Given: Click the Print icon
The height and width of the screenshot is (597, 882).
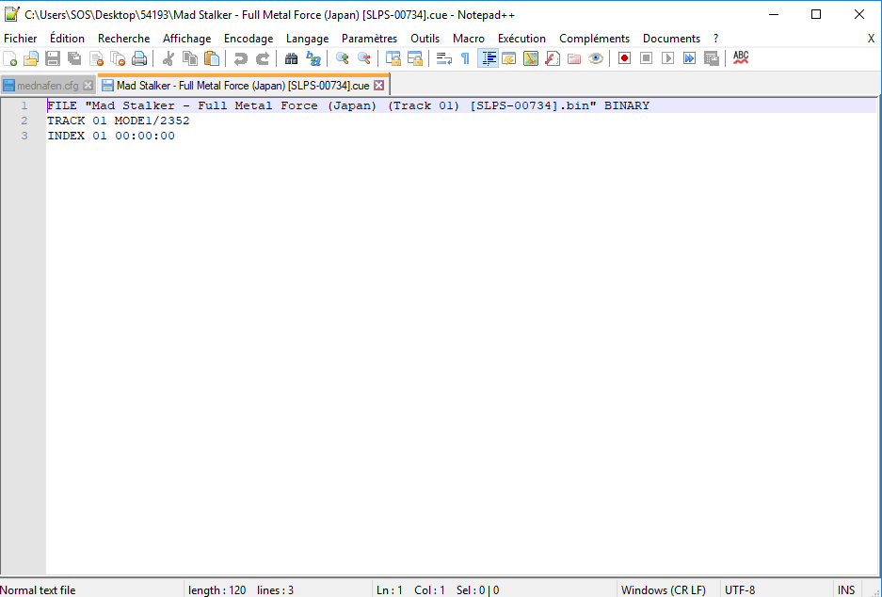Looking at the screenshot, I should tap(139, 58).
